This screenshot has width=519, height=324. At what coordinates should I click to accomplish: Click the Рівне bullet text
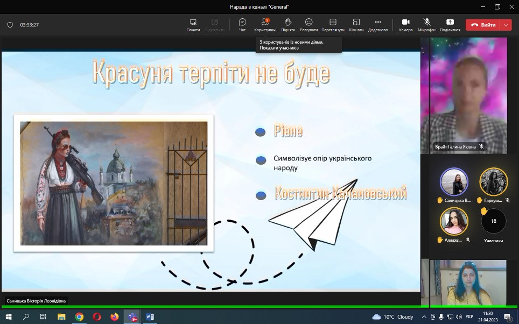(288, 131)
